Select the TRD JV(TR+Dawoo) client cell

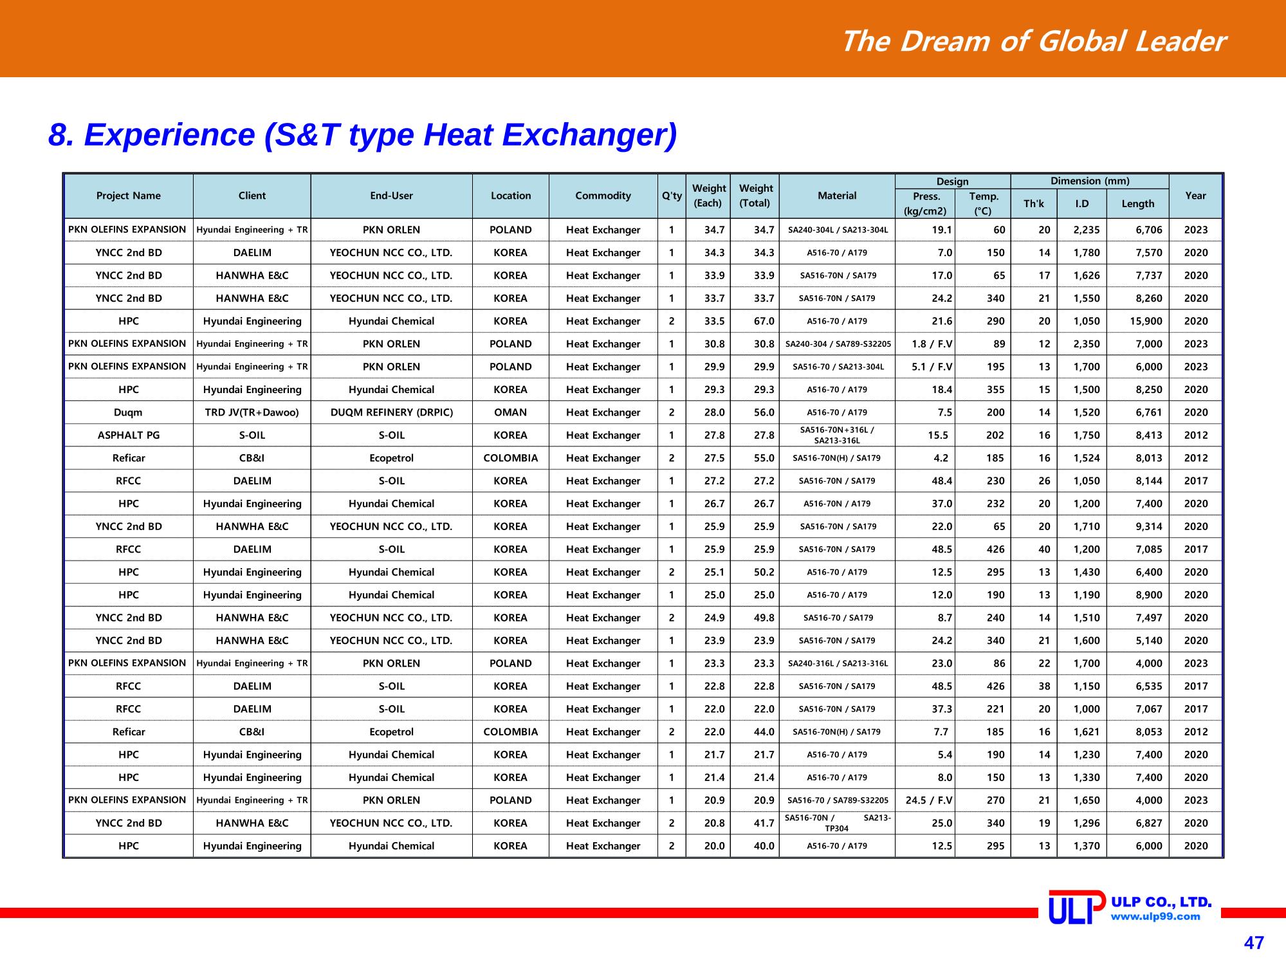coord(252,412)
